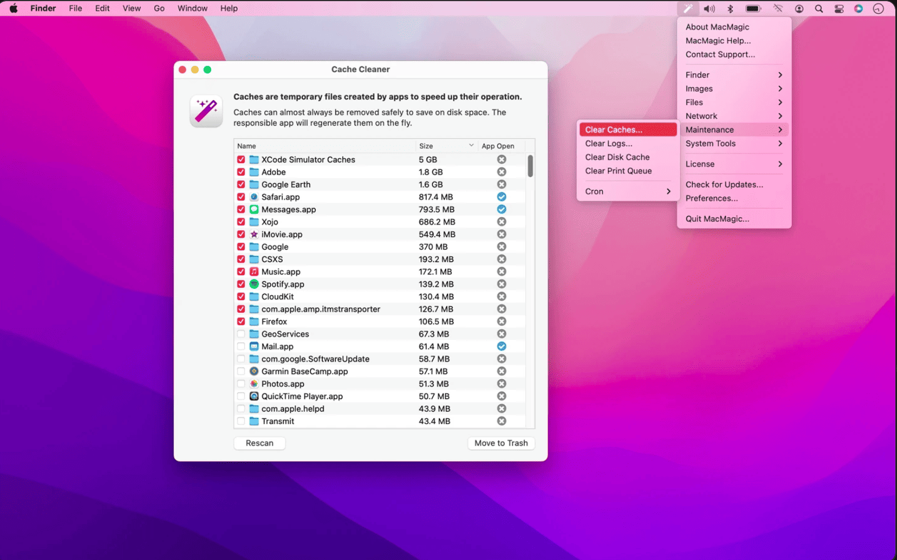Click the volume icon in menu bar
Viewport: 897px width, 560px height.
709,9
